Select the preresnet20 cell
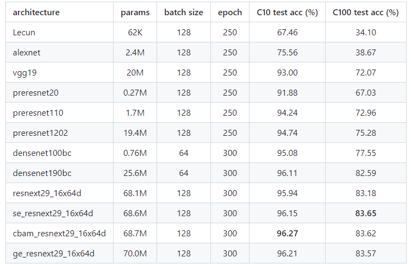The width and height of the screenshot is (411, 264). (x=35, y=92)
